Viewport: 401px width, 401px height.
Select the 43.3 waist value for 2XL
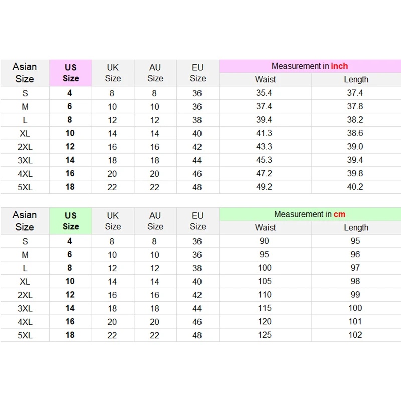point(265,147)
